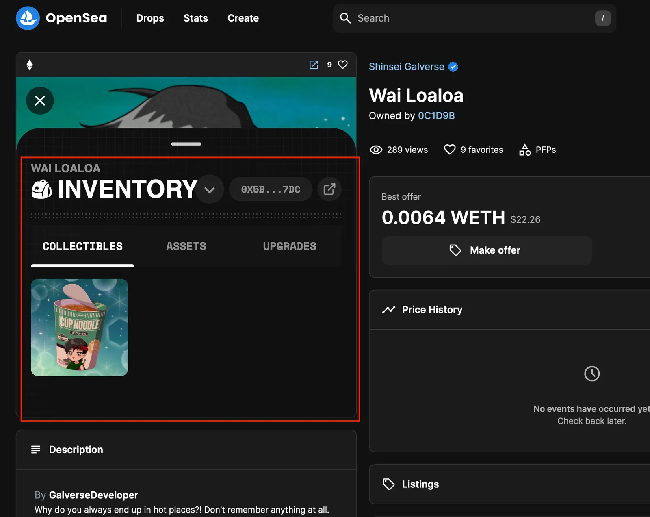Click the lines icon beside Description
Screen dimensions: 650x517
36,450
